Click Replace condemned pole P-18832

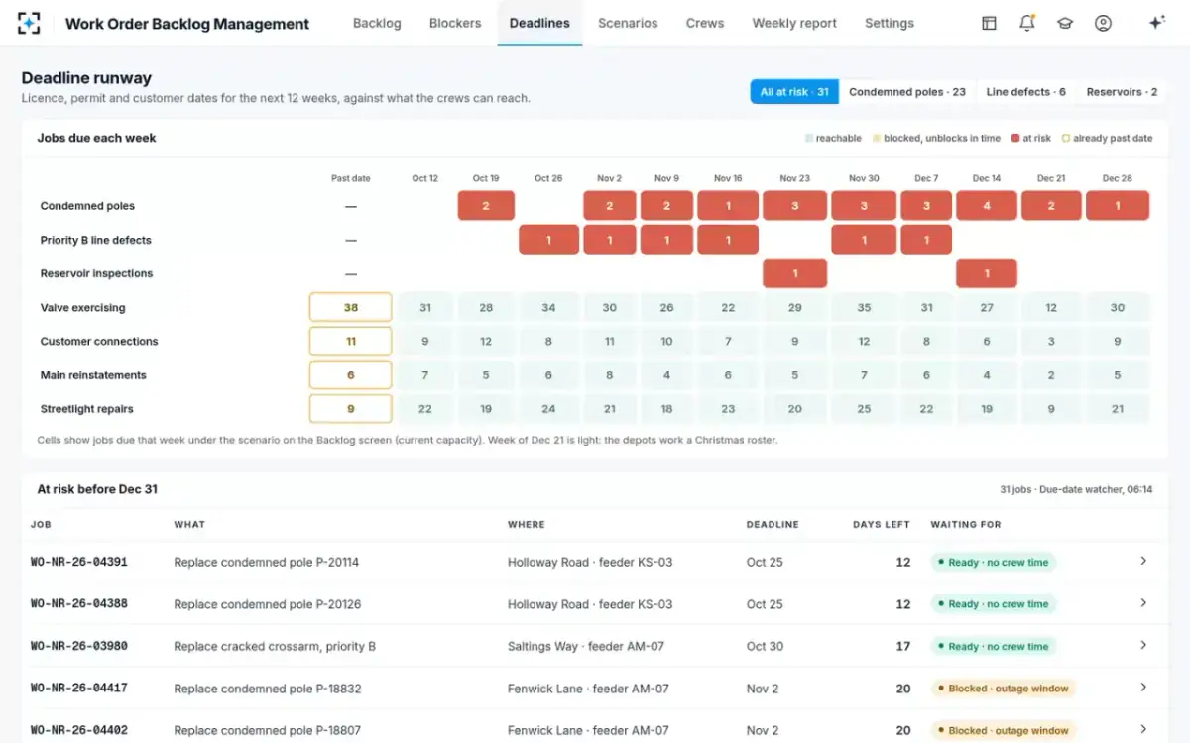pyautogui.click(x=268, y=688)
